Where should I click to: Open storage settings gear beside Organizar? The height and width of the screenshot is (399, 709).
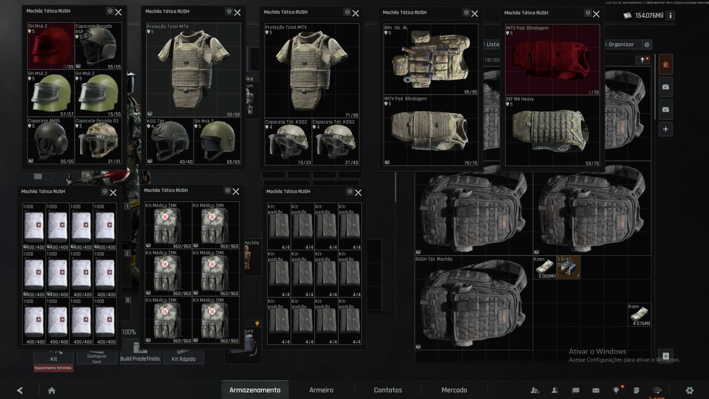coord(647,44)
